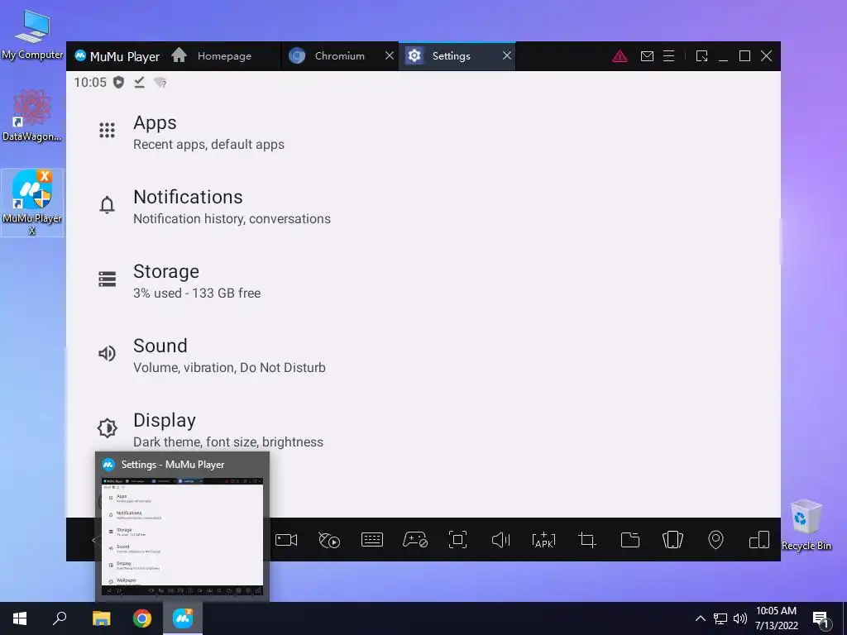This screenshot has height=635, width=847.
Task: Install an APK via the APK icon
Action: coord(543,540)
